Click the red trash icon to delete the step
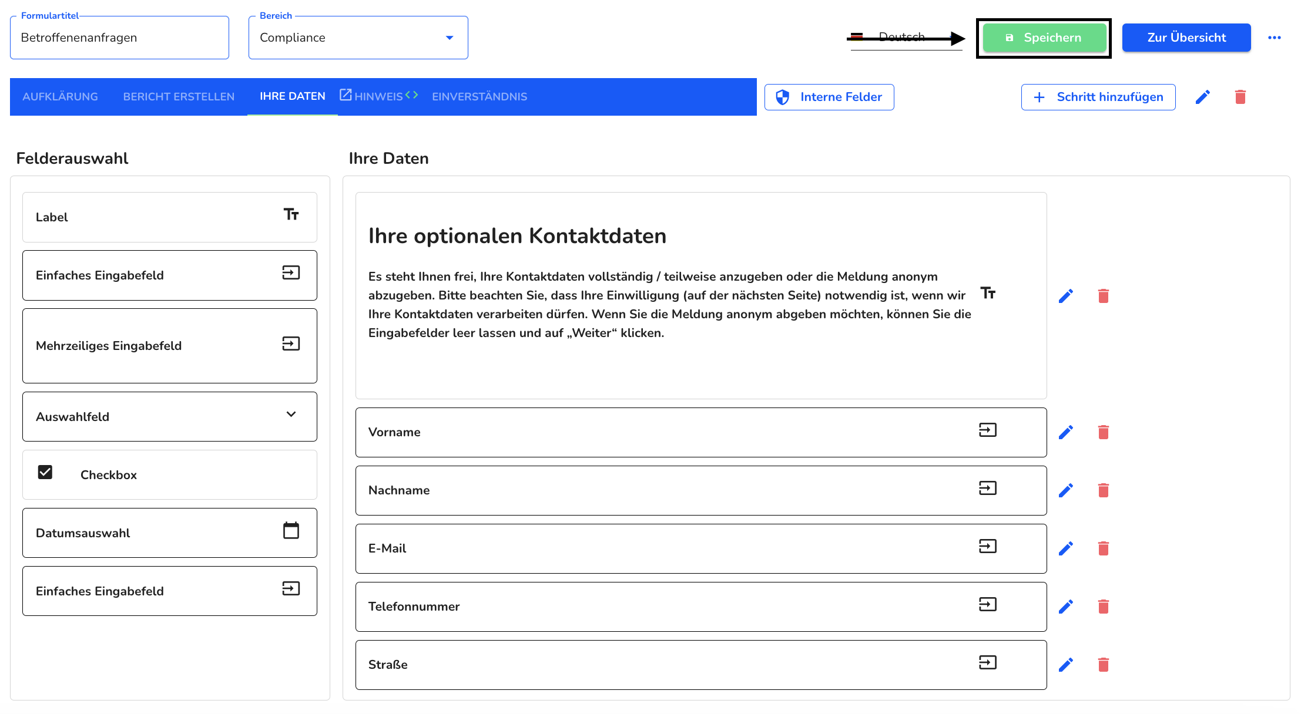 1240,97
